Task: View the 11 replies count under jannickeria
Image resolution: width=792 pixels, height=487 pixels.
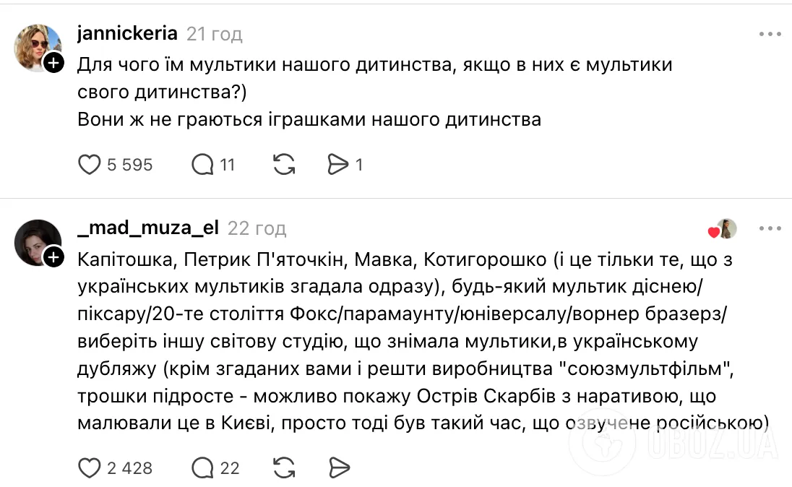Action: [228, 164]
